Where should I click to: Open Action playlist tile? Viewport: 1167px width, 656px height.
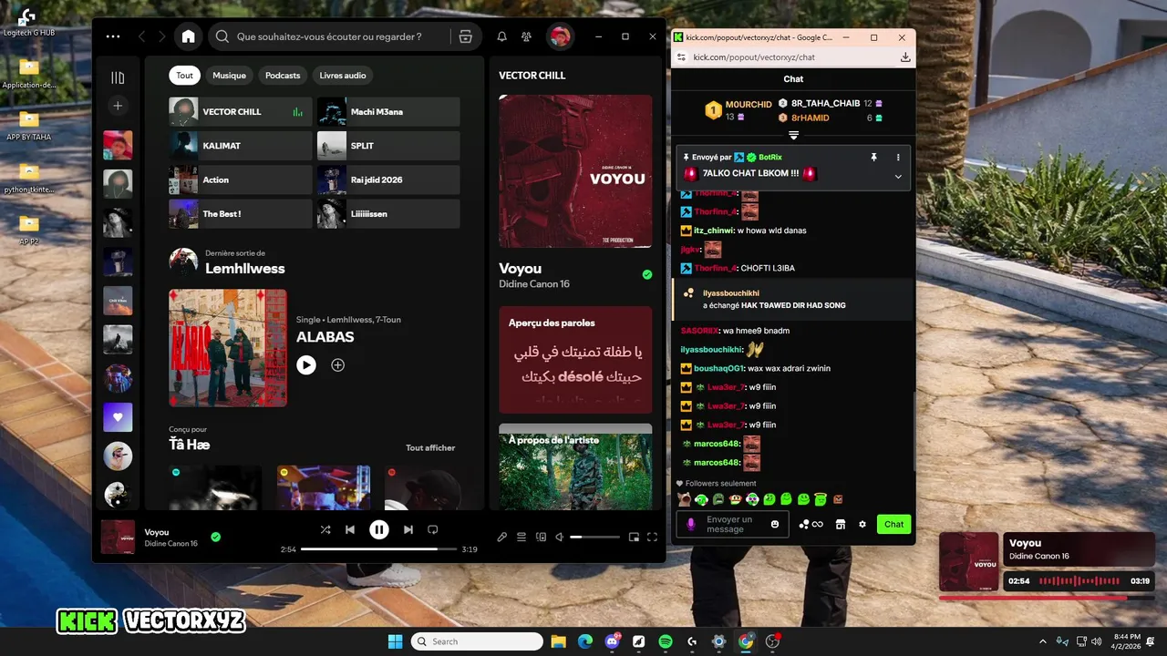coord(241,179)
